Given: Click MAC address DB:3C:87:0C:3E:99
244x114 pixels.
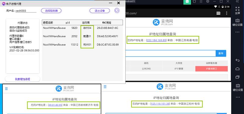Looking at the screenshot, I should [x=108, y=45].
